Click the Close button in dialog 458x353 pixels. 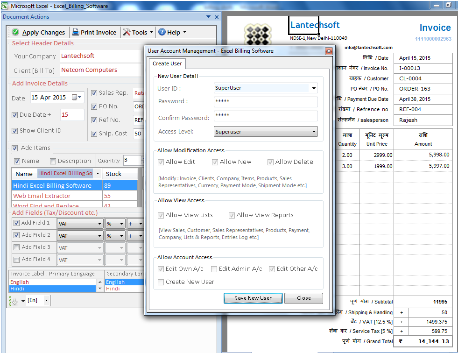pyautogui.click(x=303, y=298)
